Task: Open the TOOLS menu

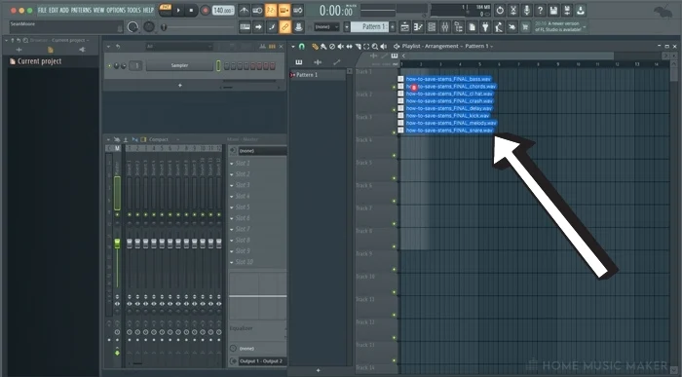Action: pos(134,10)
